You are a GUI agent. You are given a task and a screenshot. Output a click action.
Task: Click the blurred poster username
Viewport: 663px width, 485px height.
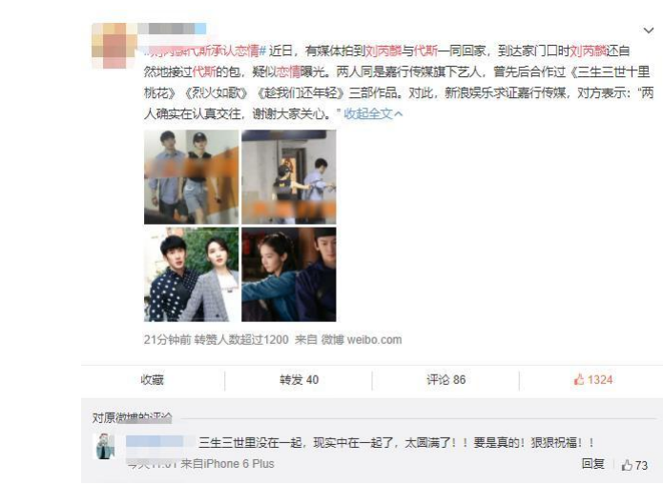[172, 29]
